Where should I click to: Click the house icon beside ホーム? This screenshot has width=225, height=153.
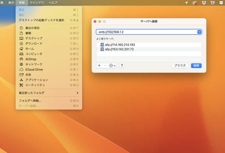pyautogui.click(x=21, y=49)
